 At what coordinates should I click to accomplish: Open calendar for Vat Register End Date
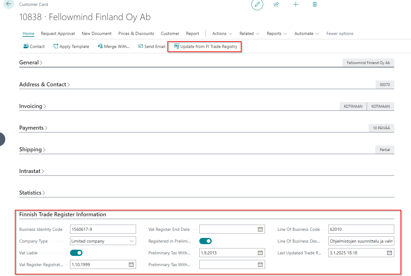260,229
